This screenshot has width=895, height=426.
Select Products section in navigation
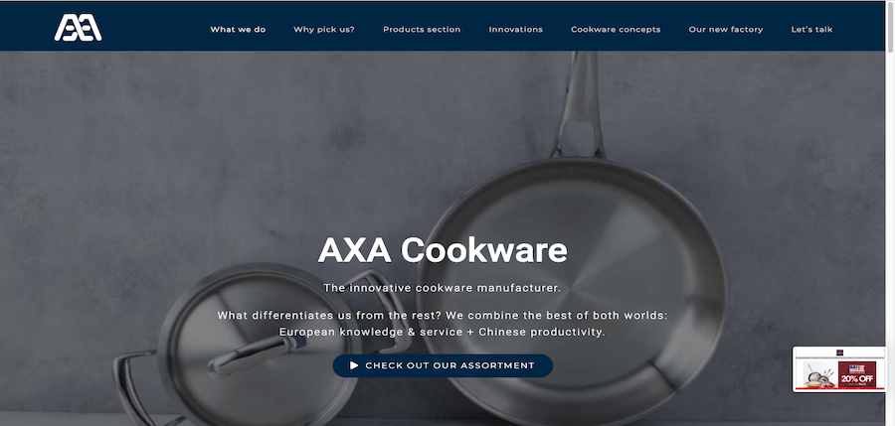(x=422, y=30)
